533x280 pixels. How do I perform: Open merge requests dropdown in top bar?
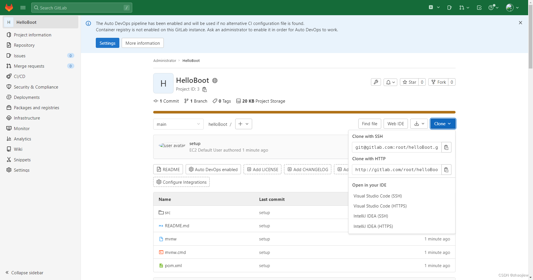click(464, 8)
